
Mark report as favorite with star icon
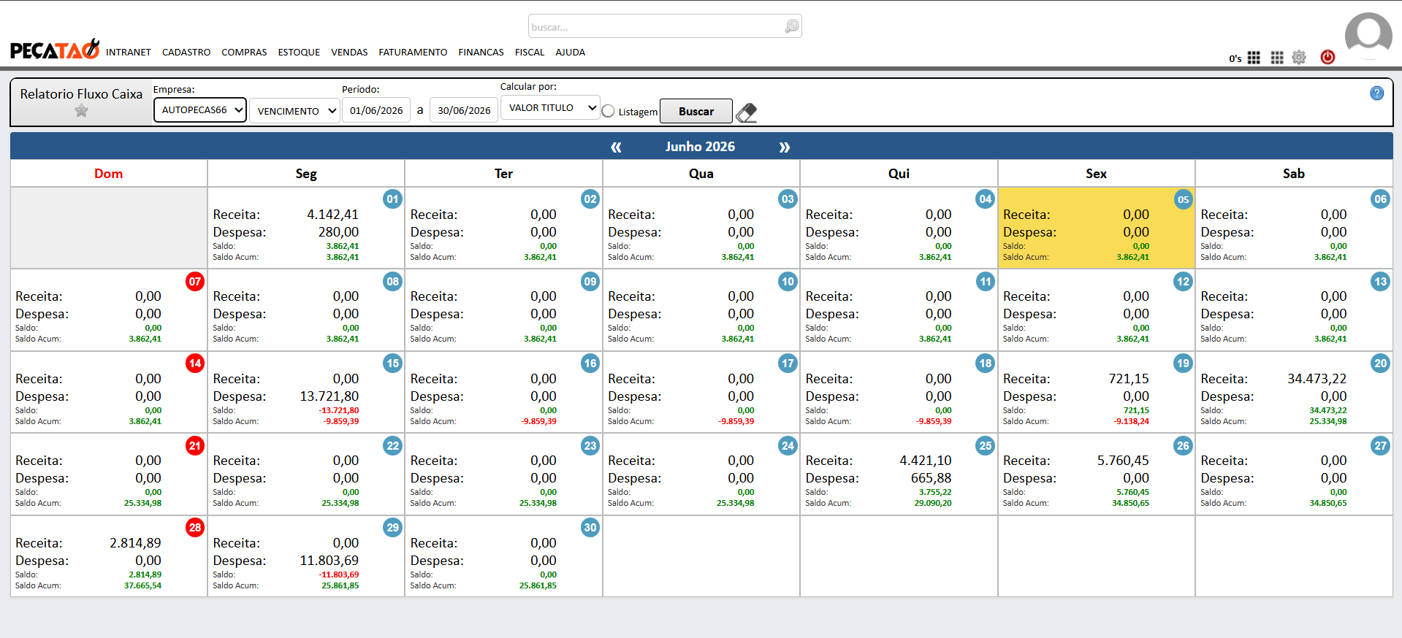[81, 111]
